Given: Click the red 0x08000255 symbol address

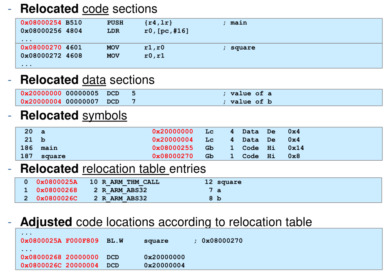Looking at the screenshot, I should (x=172, y=148).
